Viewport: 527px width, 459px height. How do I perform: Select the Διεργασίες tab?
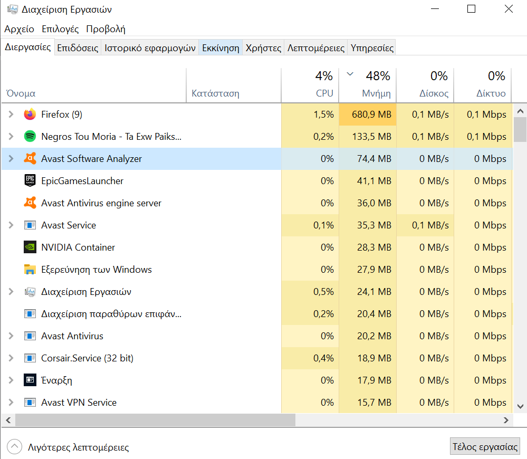pyautogui.click(x=28, y=47)
